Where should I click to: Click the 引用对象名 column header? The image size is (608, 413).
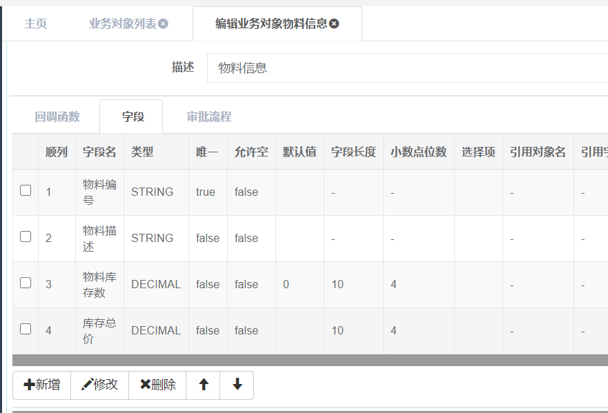[x=538, y=152]
